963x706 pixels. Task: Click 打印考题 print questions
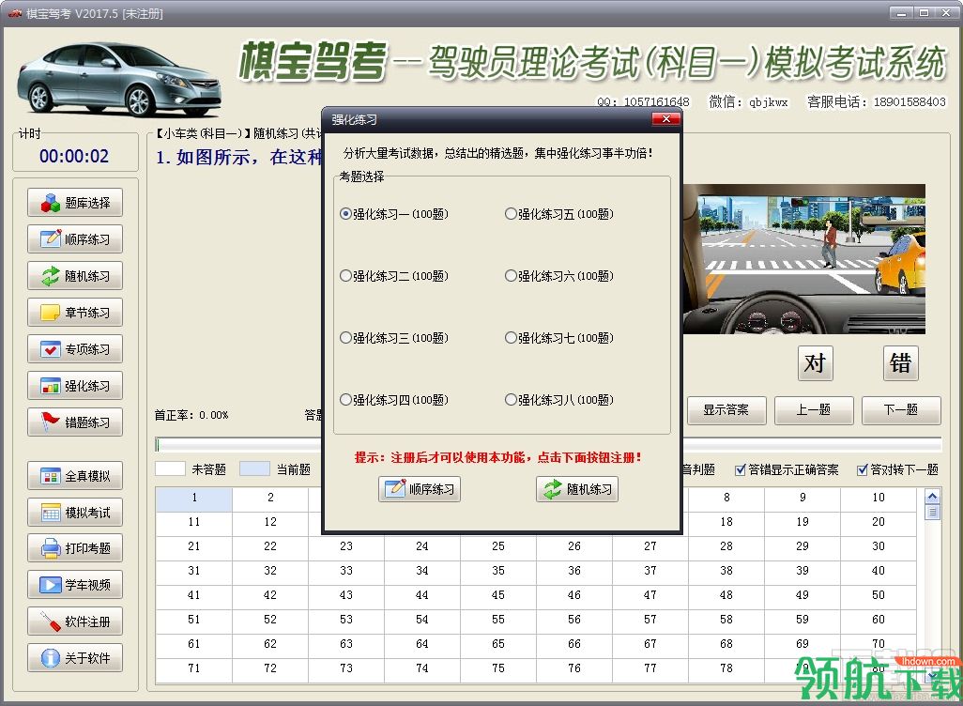pos(75,548)
